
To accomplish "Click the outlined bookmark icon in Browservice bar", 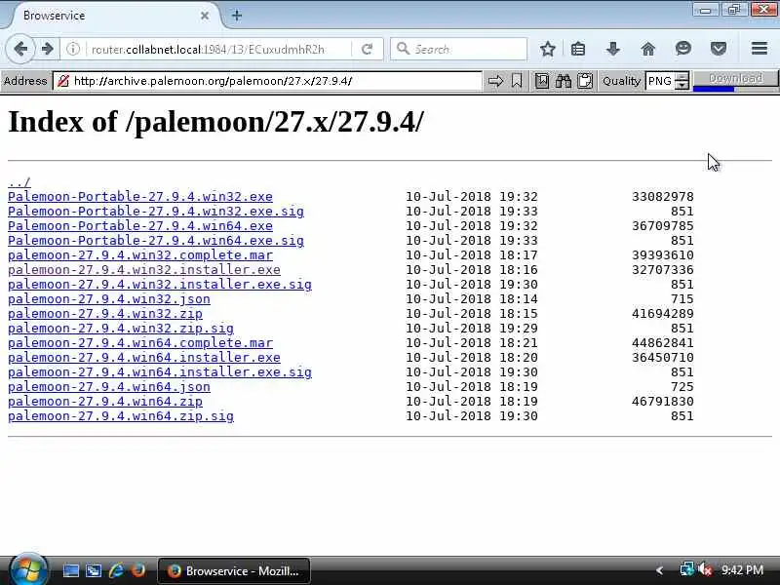I will click(517, 81).
